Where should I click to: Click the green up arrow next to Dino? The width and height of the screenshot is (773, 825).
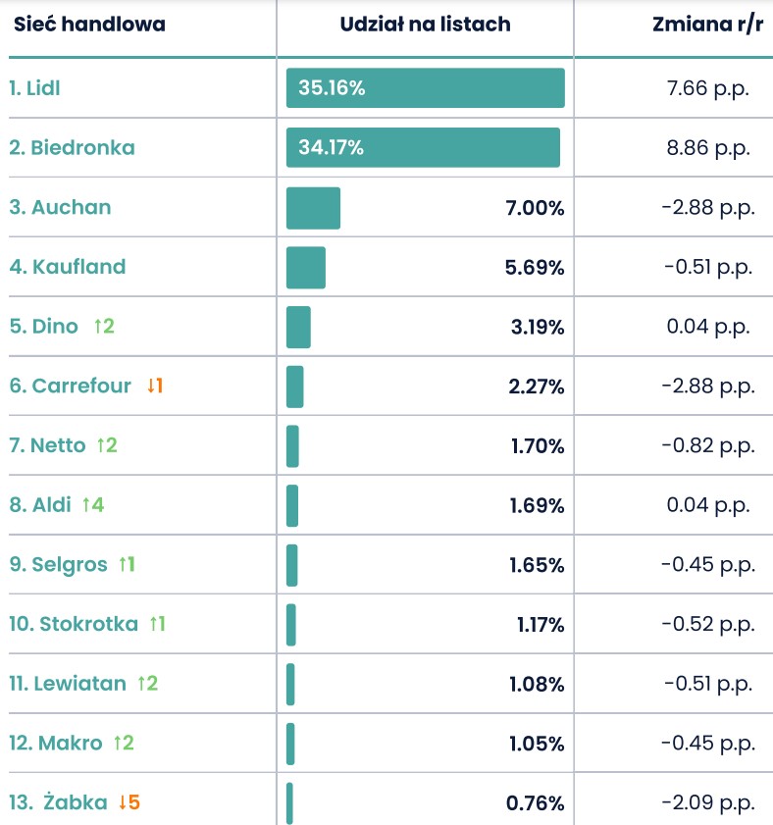pyautogui.click(x=104, y=327)
